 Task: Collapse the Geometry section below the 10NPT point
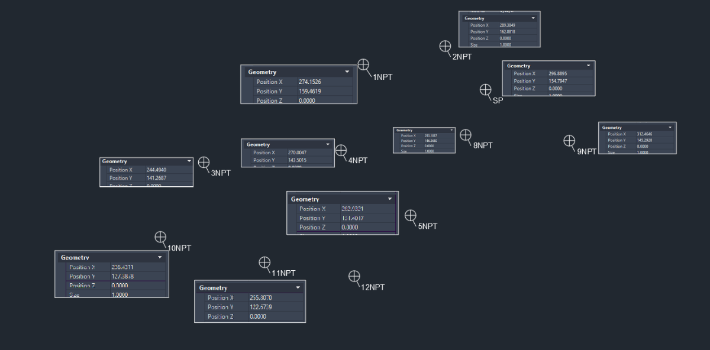pos(160,258)
